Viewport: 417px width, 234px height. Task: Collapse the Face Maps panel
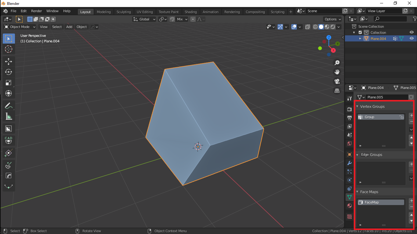357,192
